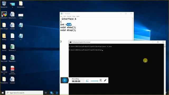Screen dimensions: 169x95
Task: Select the MobaXterm Word document icon
Action: point(12,15)
